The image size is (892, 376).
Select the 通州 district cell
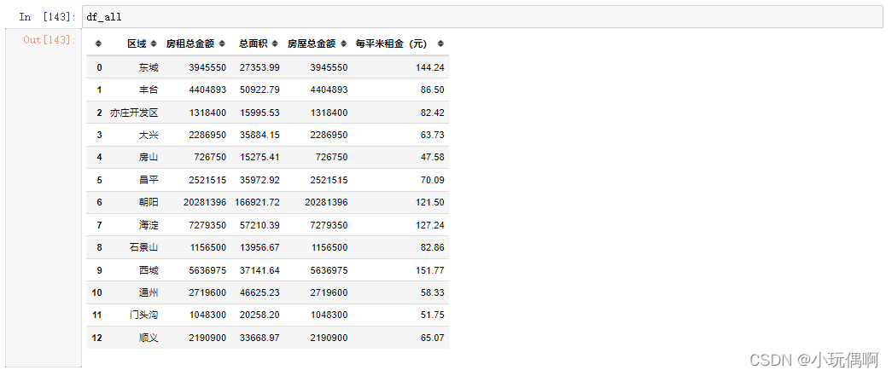click(149, 292)
